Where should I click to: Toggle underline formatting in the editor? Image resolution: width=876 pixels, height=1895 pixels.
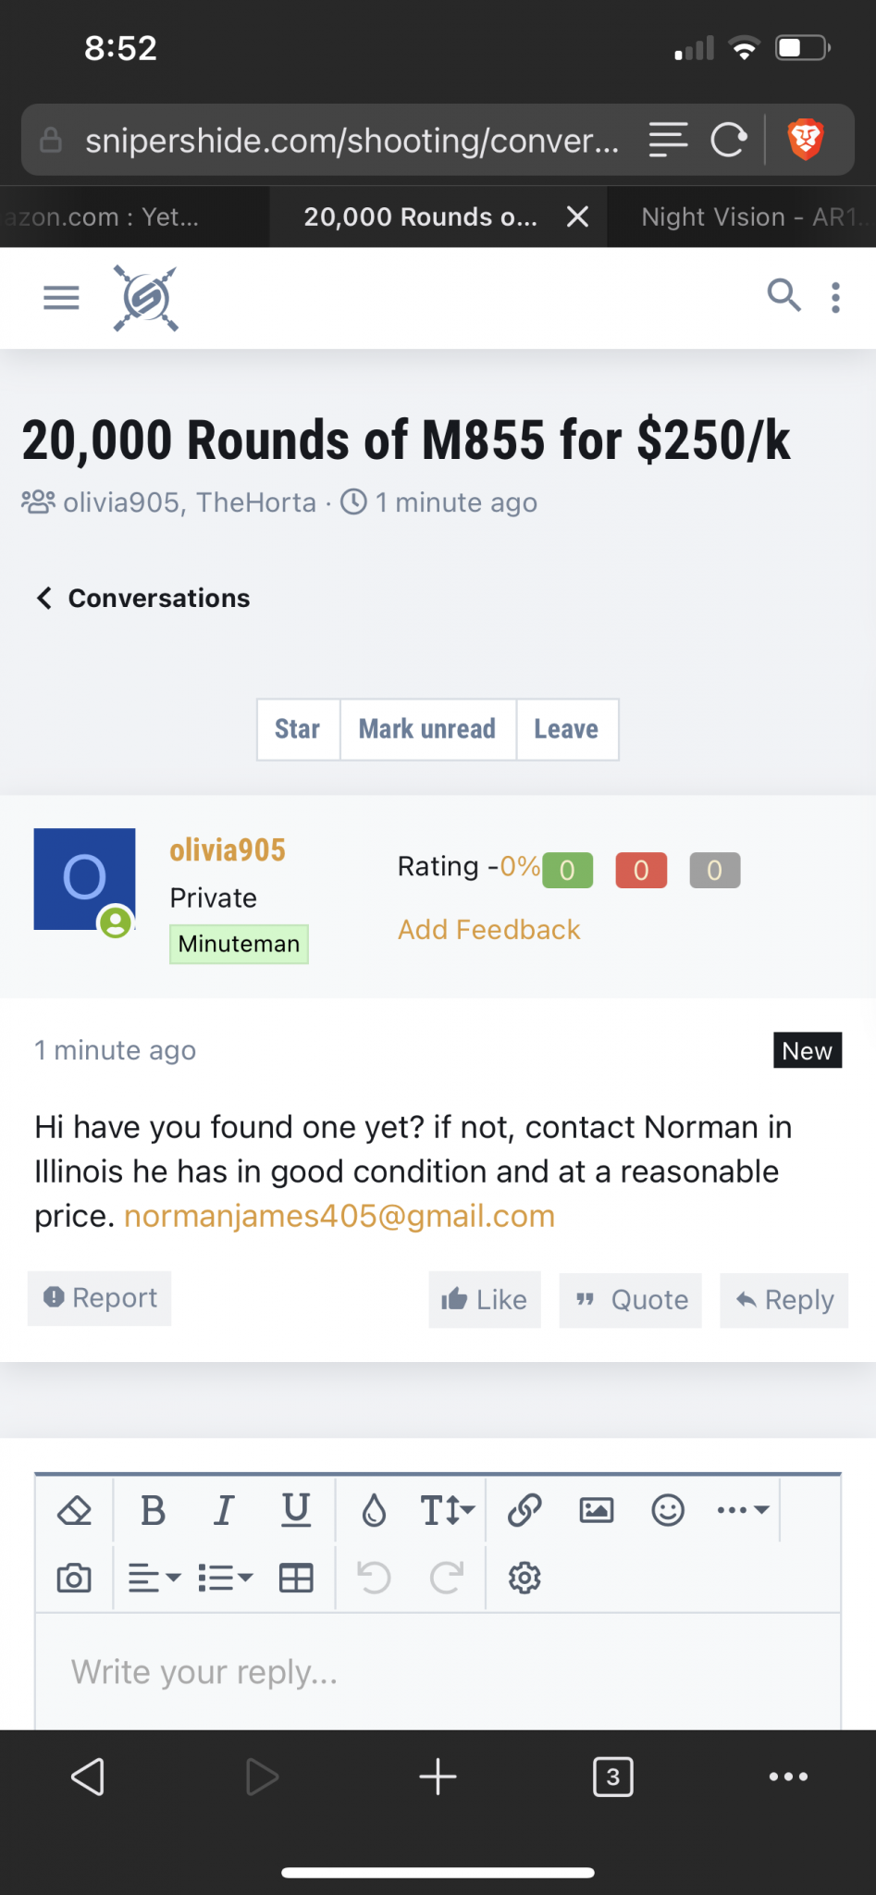[x=296, y=1510]
